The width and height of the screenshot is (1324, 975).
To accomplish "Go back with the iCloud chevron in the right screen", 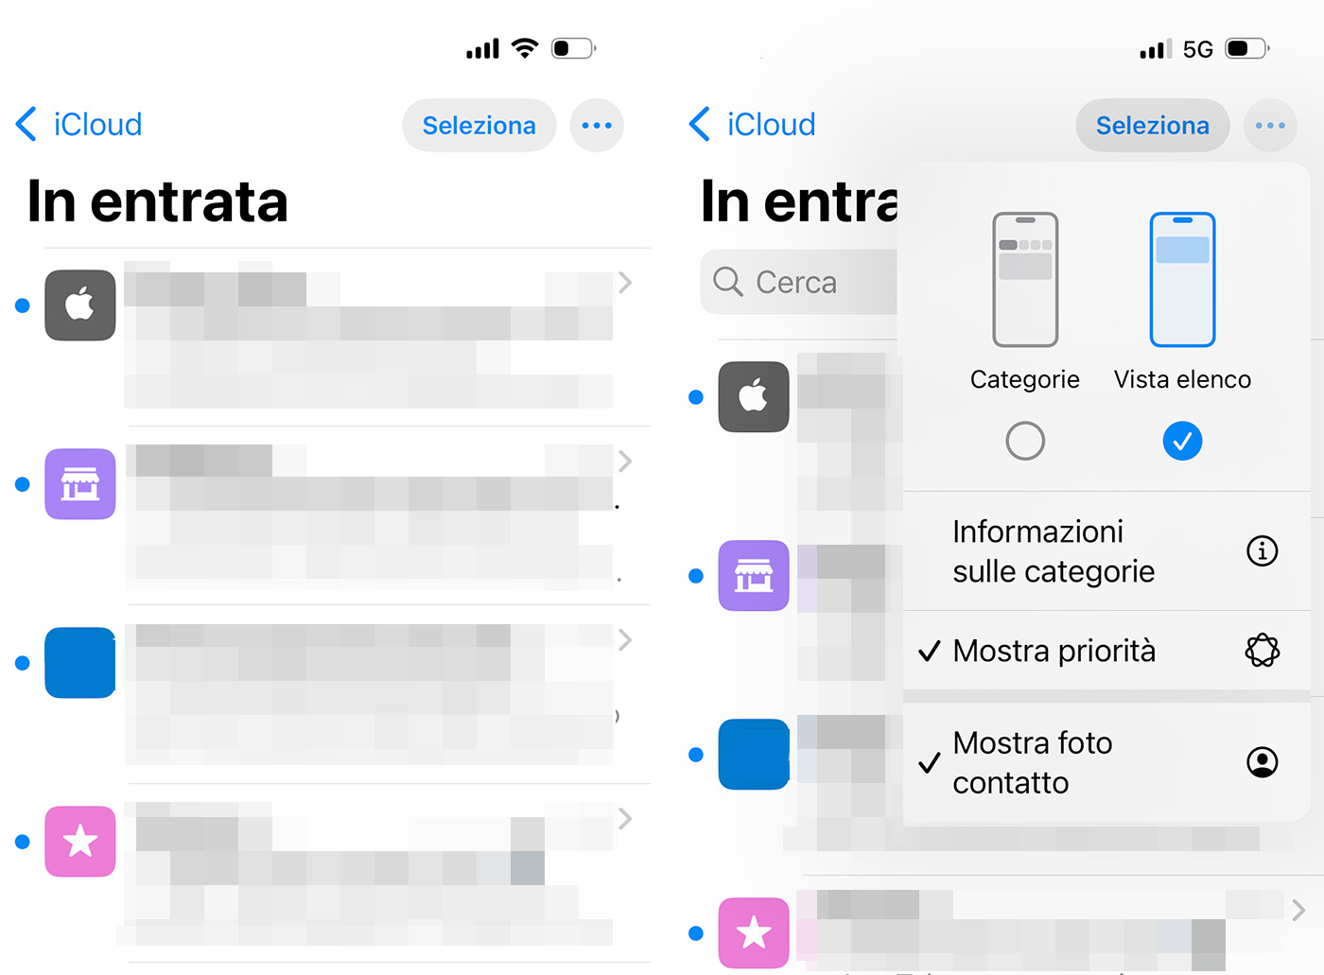I will (700, 124).
